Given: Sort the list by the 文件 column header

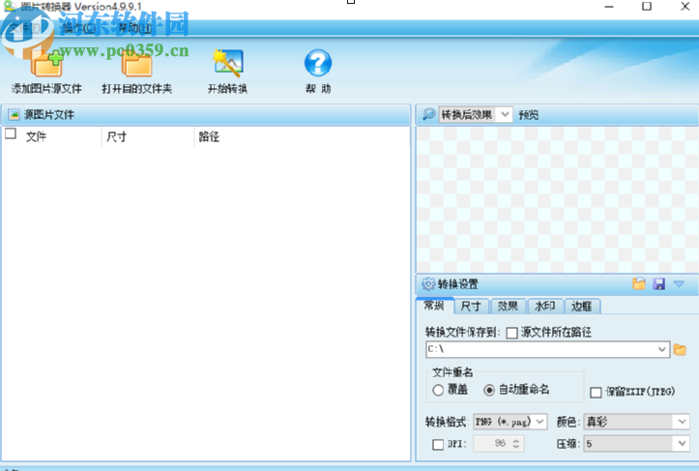Looking at the screenshot, I should [36, 136].
